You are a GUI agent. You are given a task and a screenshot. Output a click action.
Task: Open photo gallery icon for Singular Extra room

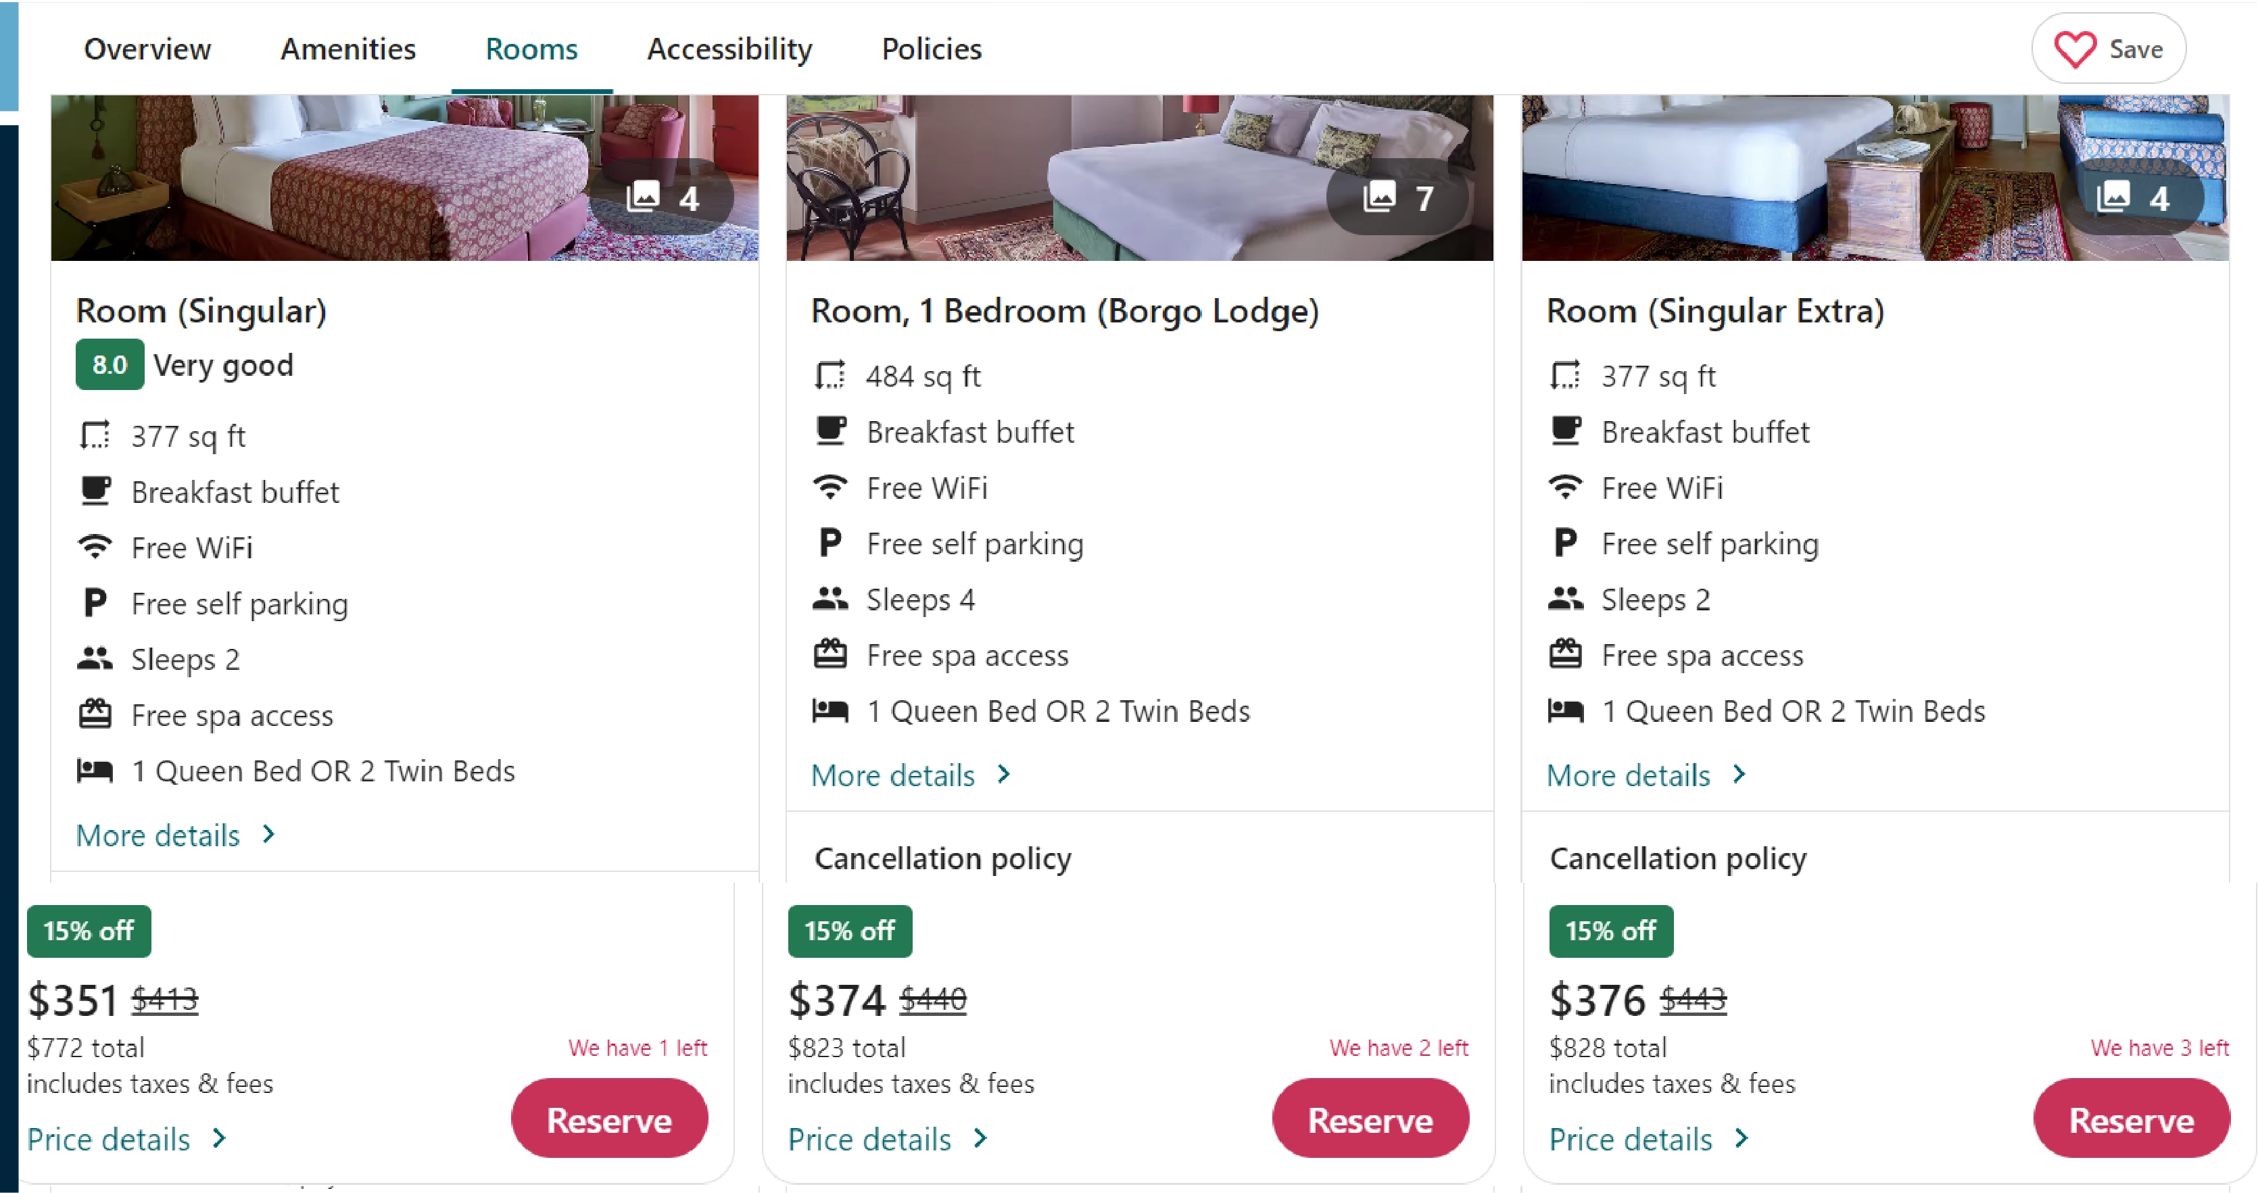click(x=2113, y=196)
